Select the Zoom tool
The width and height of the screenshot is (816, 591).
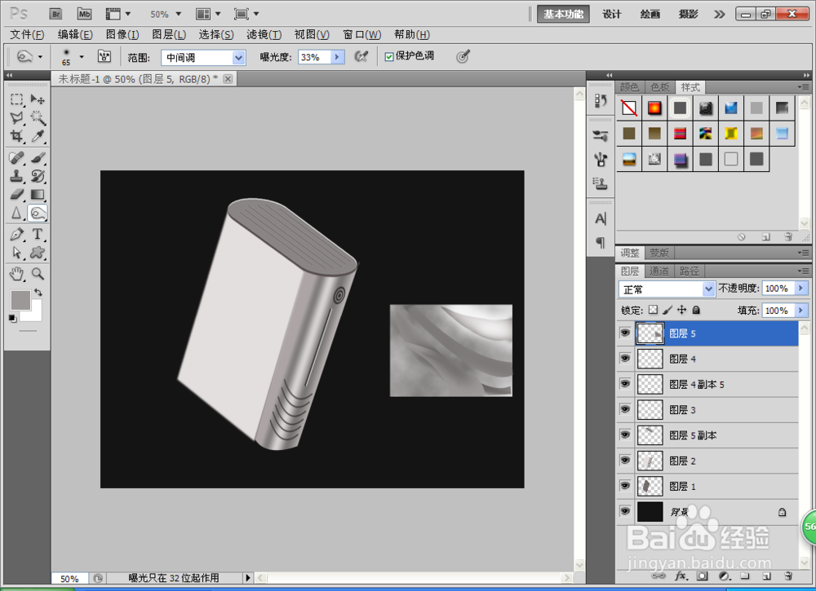pos(38,273)
